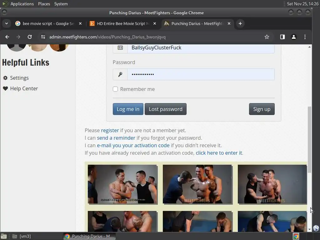320x240 pixels.
Task: Open the middle video thumbnail in top row
Action: click(197, 184)
